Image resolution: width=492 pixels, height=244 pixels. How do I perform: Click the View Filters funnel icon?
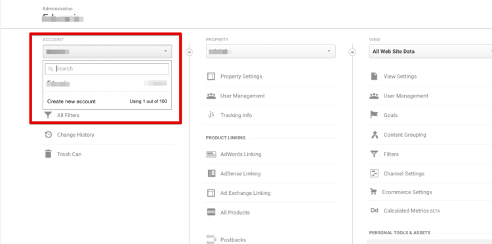point(375,154)
